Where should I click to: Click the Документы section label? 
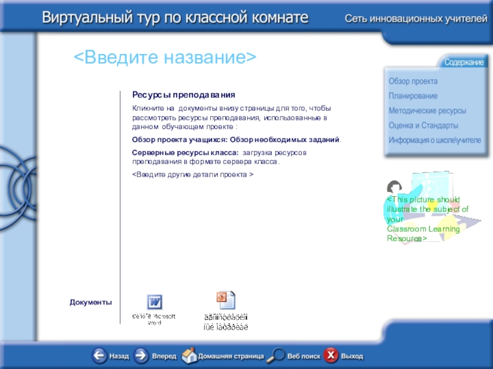[x=91, y=303]
